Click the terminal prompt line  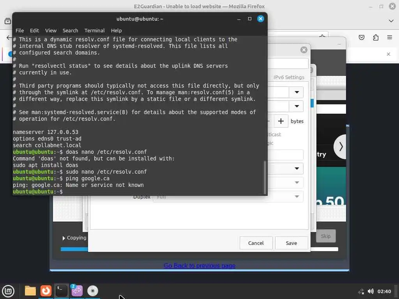pyautogui.click(x=38, y=192)
